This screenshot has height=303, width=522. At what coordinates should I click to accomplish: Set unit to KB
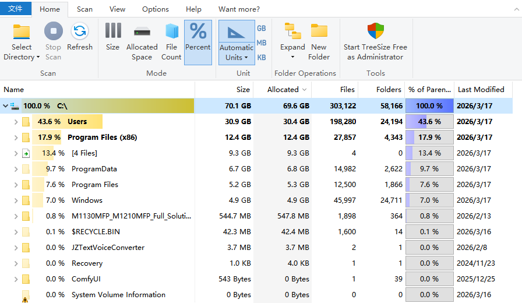point(262,57)
